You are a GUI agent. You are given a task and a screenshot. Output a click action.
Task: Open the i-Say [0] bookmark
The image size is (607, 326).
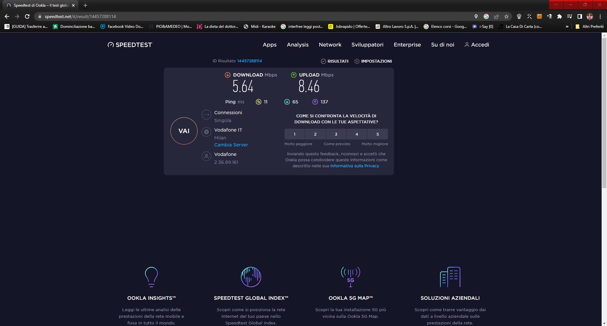[x=483, y=27]
